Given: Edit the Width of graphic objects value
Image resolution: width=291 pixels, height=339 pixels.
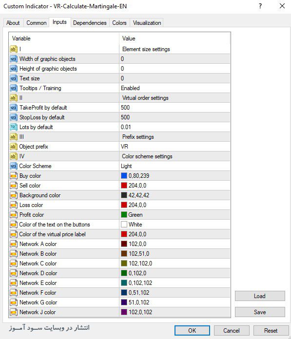Looking at the screenshot, I should point(175,59).
